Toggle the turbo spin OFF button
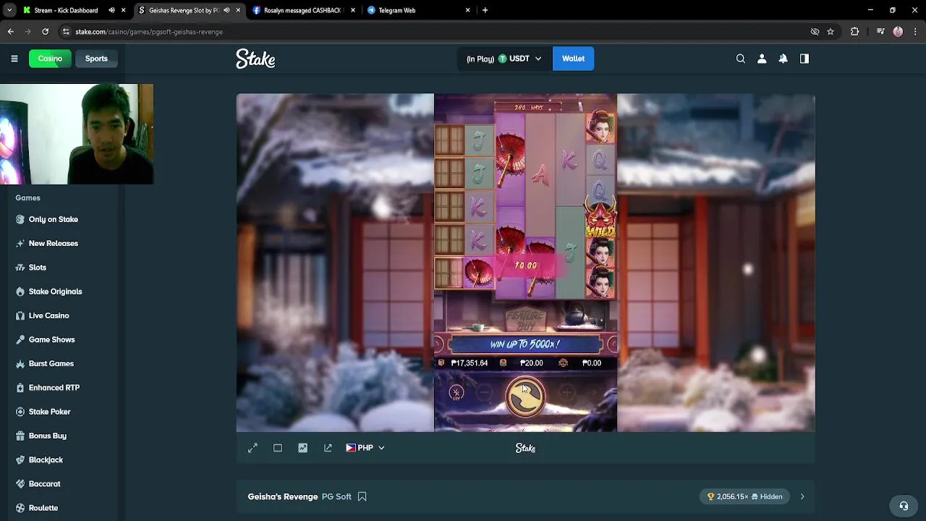The width and height of the screenshot is (926, 521). [456, 393]
